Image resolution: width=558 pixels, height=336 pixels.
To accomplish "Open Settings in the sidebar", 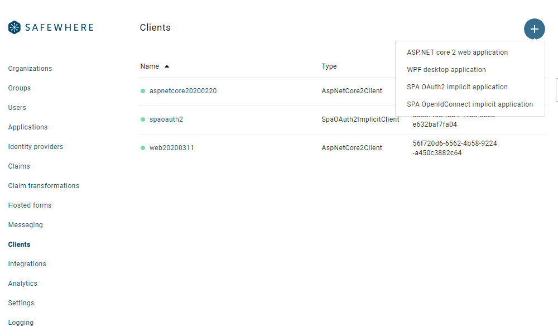I will click(x=21, y=303).
